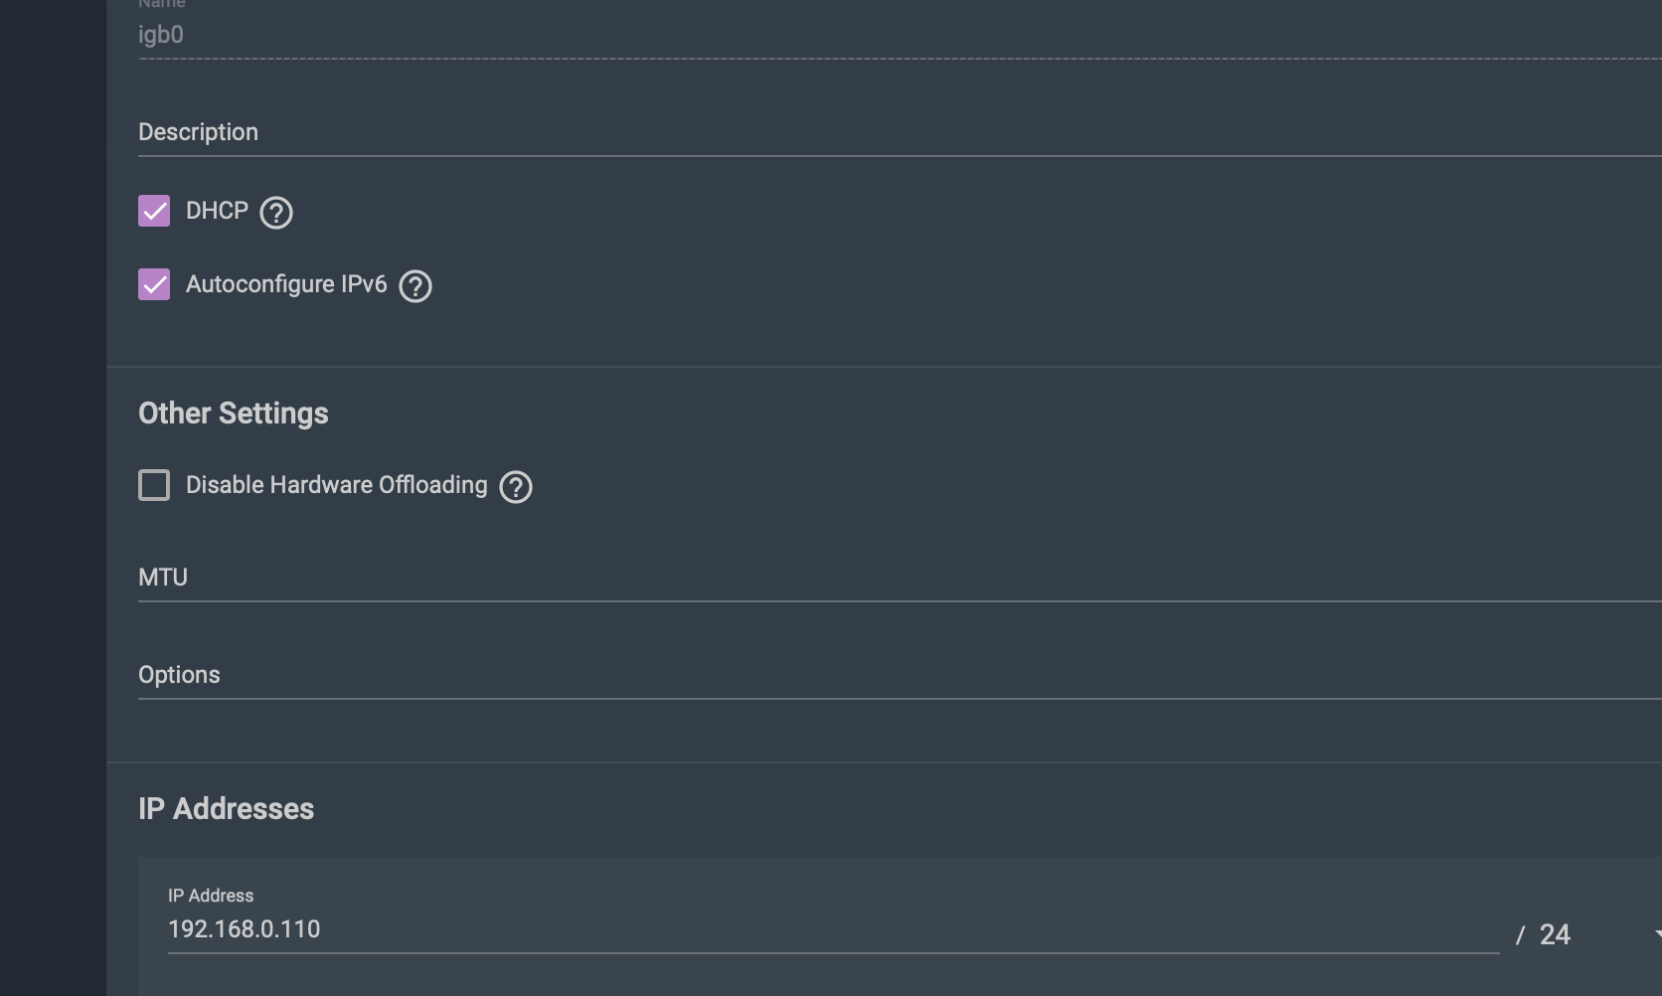Click the slash separator before netmask

click(x=1520, y=935)
